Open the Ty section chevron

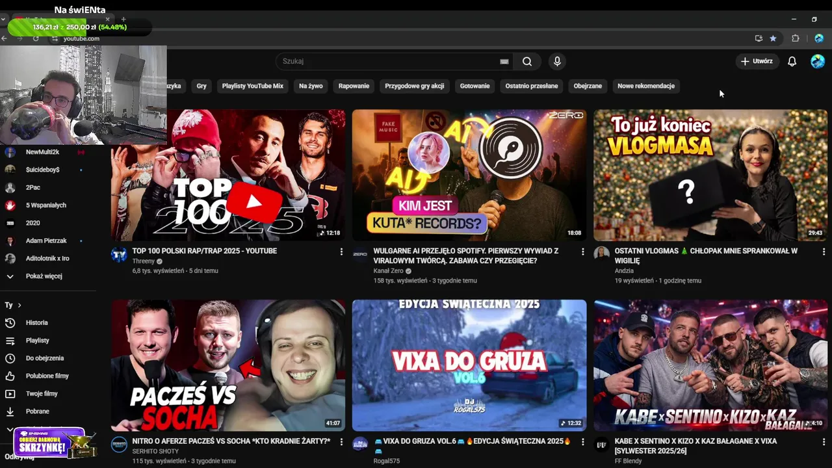19,305
